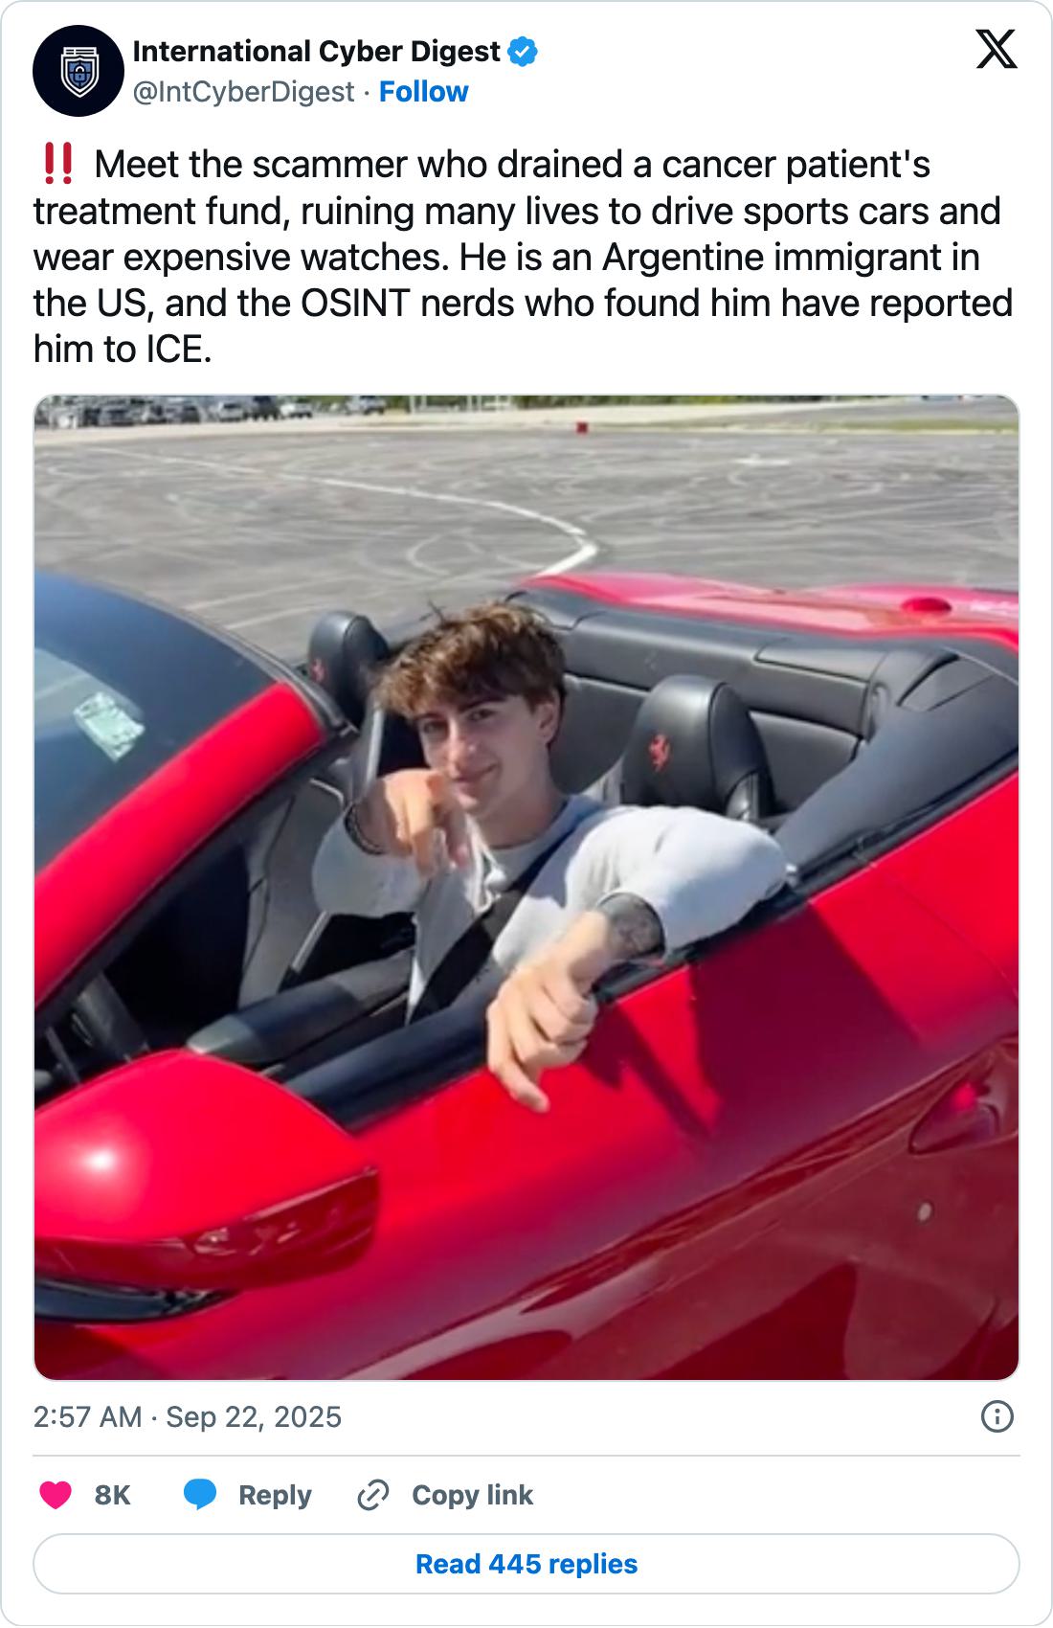Open the International Cyber Digest profile name
The width and height of the screenshot is (1053, 1628).
[x=316, y=52]
